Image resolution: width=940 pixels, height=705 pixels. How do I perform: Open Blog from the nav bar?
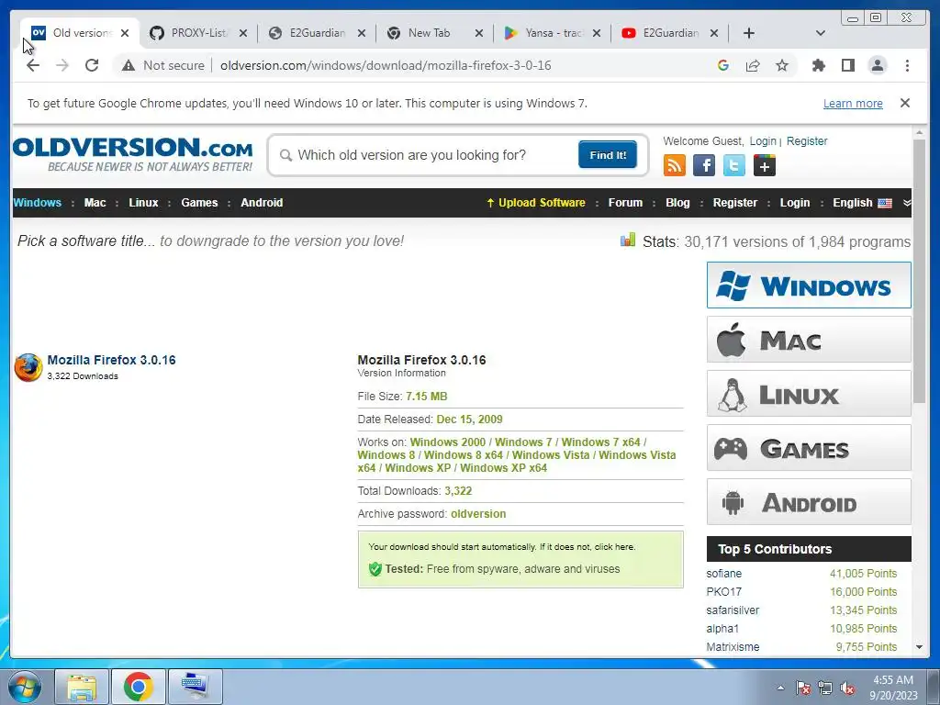tap(677, 203)
